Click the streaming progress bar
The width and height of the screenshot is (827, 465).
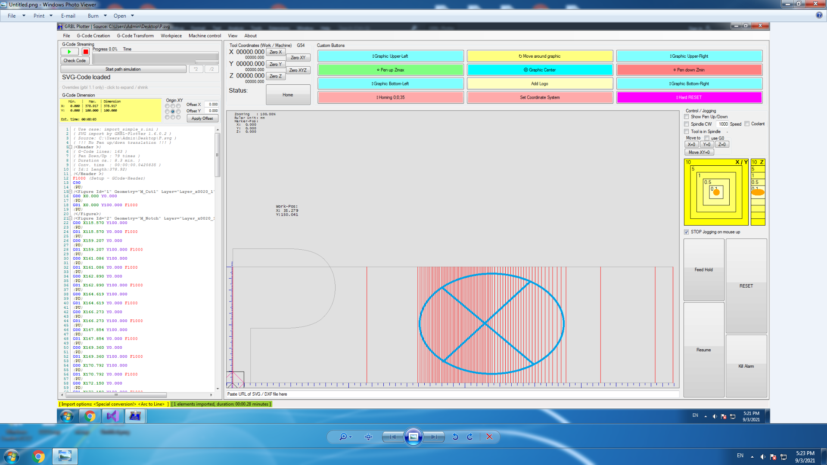155,56
